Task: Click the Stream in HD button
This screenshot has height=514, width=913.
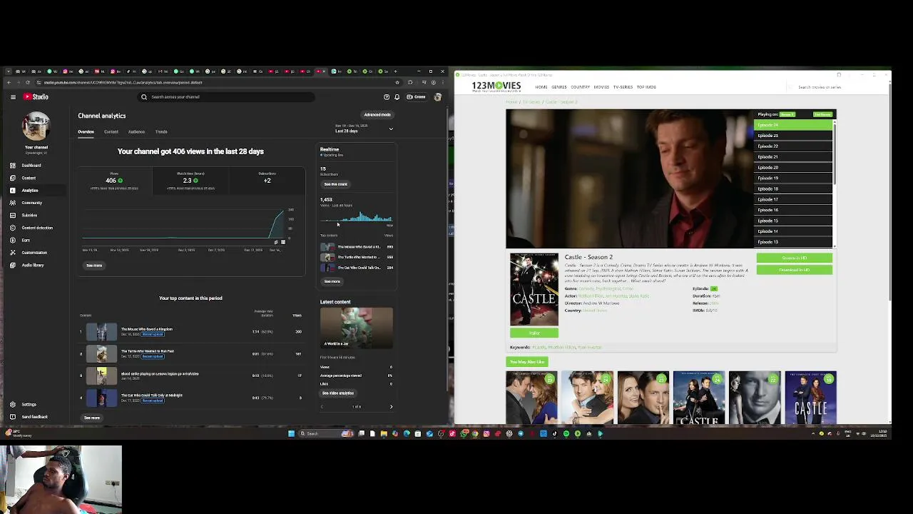Action: click(794, 258)
